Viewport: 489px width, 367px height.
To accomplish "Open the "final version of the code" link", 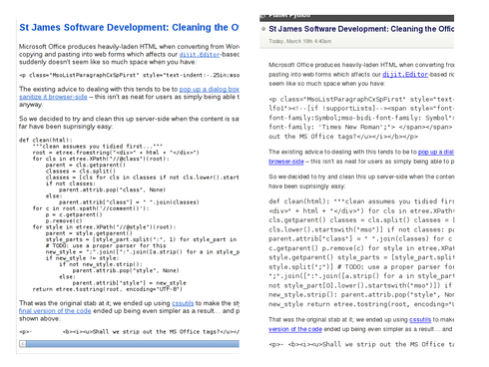I will (x=55, y=311).
